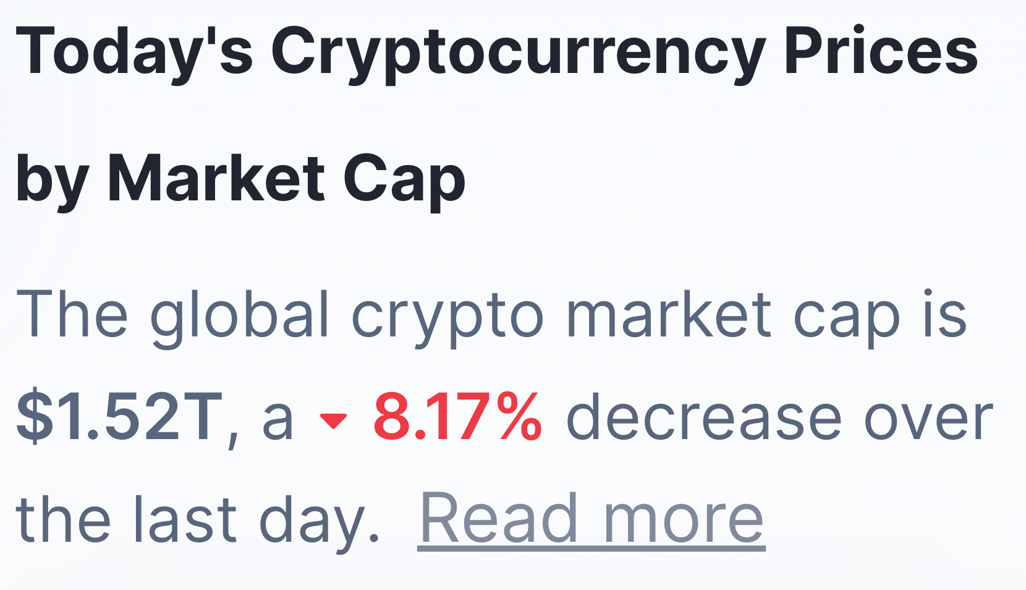The width and height of the screenshot is (1026, 590).
Task: Click the word by in the heading
Action: point(52,179)
